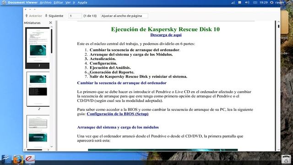Click the volume icon in top bar
Image resolution: width=293 pixels, height=165 pixels.
tap(247, 2)
